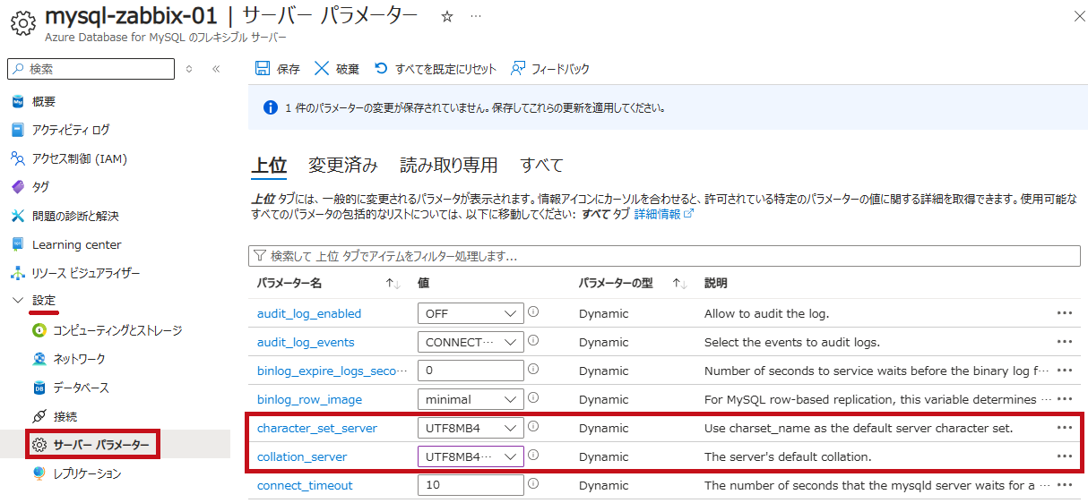1088x503 pixels.
Task: Close the server parameters blade
Action: (1078, 16)
